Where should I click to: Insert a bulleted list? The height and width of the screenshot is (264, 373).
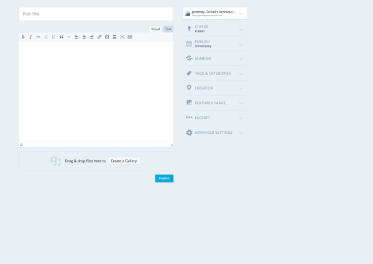46,37
